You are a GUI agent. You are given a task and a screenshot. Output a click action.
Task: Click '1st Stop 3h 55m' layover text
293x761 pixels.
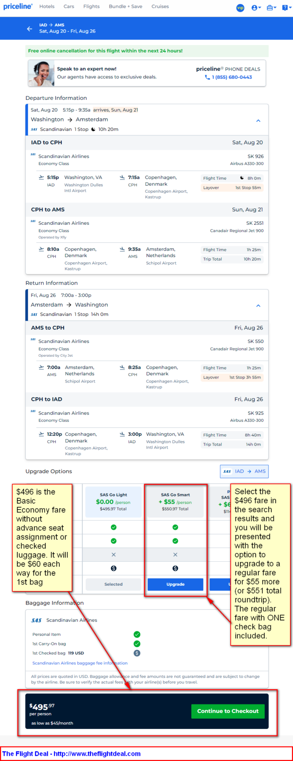(245, 377)
